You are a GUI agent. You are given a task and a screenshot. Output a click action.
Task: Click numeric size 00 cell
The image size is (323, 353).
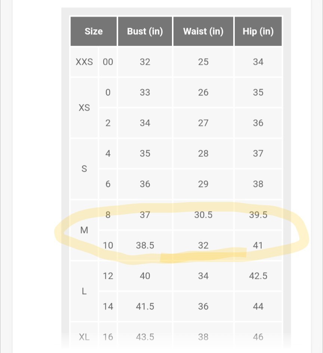pyautogui.click(x=108, y=62)
